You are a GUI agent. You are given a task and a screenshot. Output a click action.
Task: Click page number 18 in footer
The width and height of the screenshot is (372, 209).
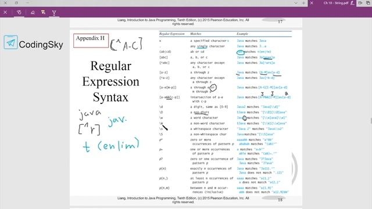click(x=280, y=200)
